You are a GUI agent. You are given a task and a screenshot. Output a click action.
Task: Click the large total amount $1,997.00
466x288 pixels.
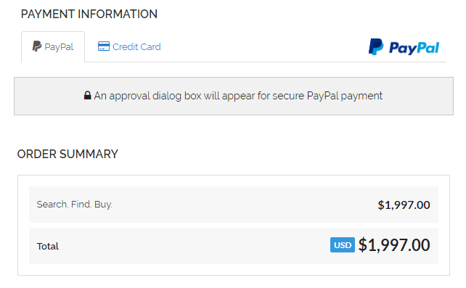point(394,245)
